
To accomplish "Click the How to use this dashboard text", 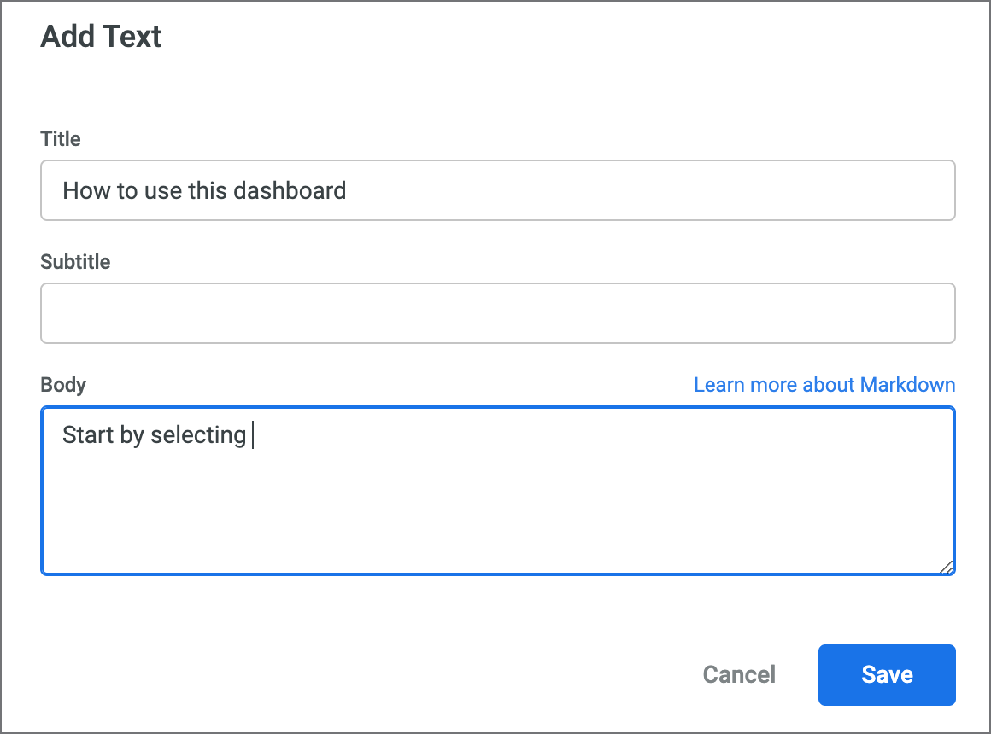I will (203, 190).
